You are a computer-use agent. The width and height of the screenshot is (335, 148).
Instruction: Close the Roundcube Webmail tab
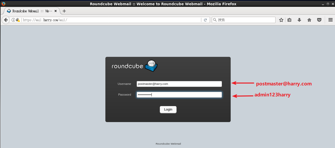click(56, 11)
